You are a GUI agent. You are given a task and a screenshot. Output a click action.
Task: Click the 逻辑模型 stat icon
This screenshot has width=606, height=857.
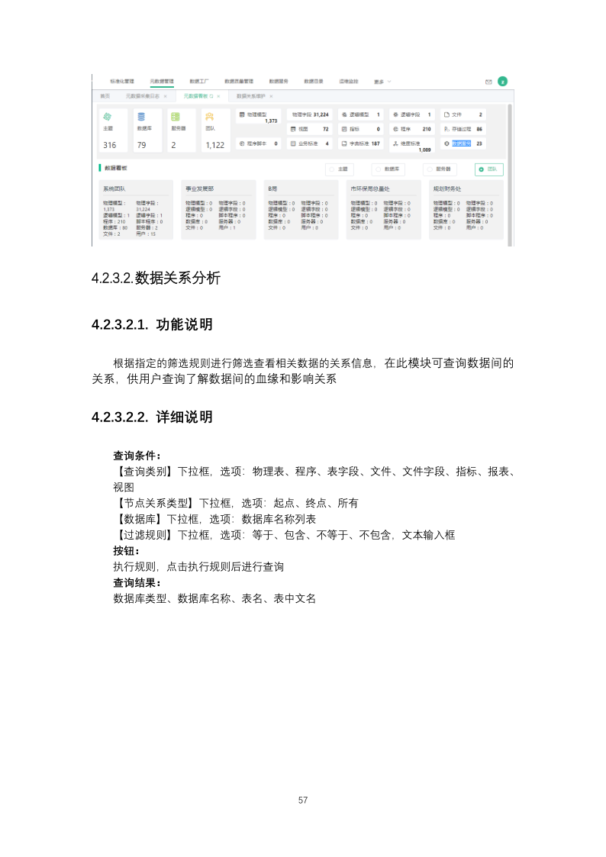344,114
